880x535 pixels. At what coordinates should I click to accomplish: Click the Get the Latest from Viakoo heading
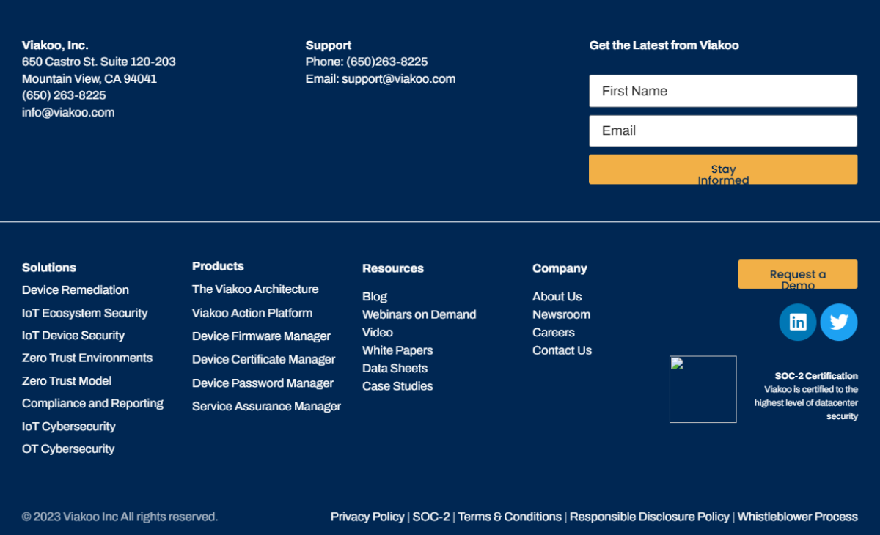(x=664, y=45)
